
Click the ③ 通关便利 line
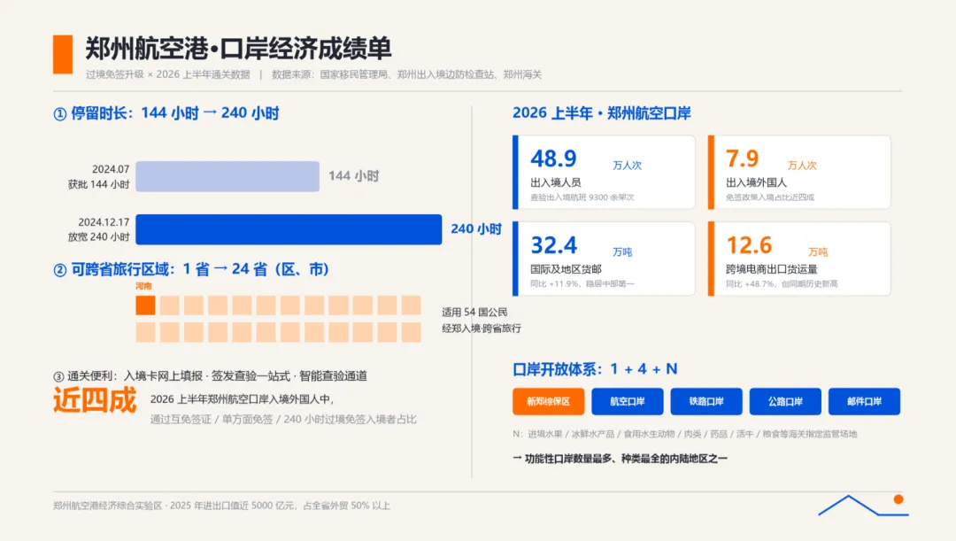tap(211, 375)
